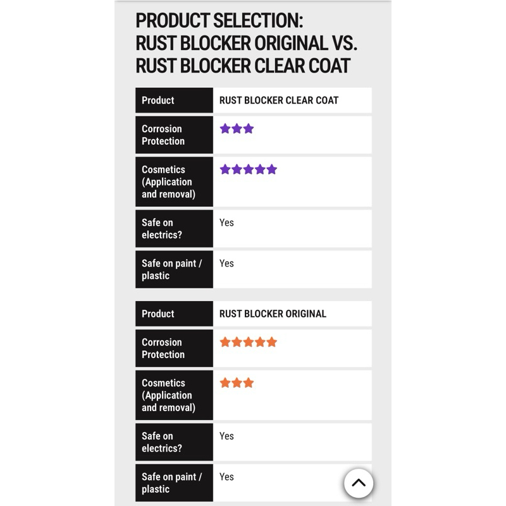Viewport: 506px width, 506px height.
Task: Click the second Product header cell
Action: 158,314
